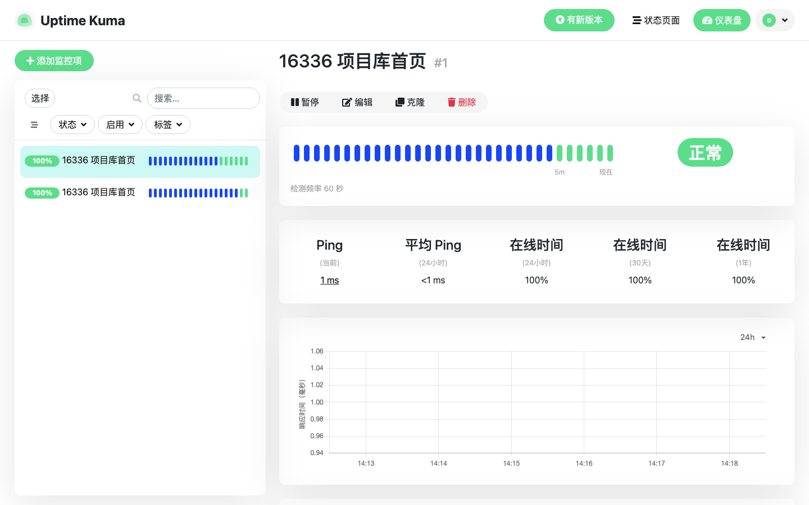Open the 24h chart period dropdown
Image resolution: width=809 pixels, height=505 pixels.
click(753, 337)
